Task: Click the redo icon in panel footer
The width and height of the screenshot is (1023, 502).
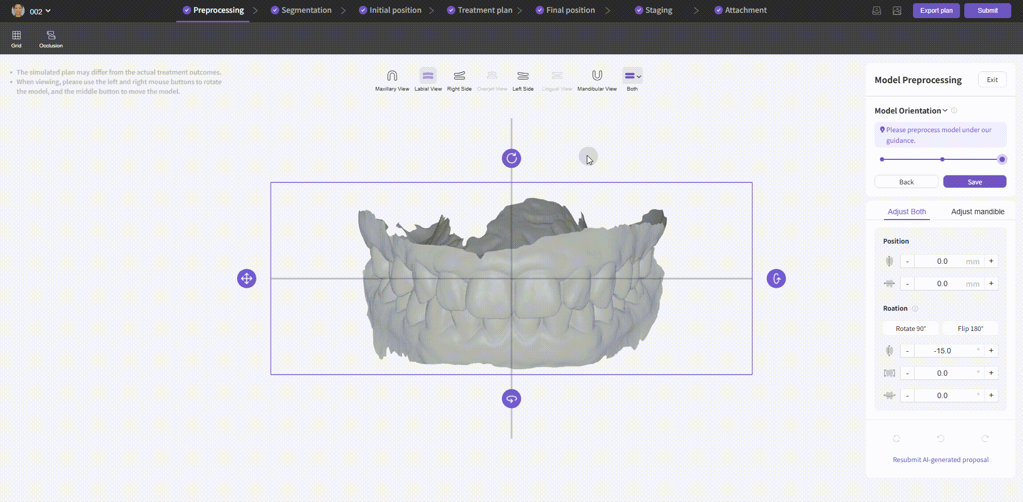Action: coord(985,439)
